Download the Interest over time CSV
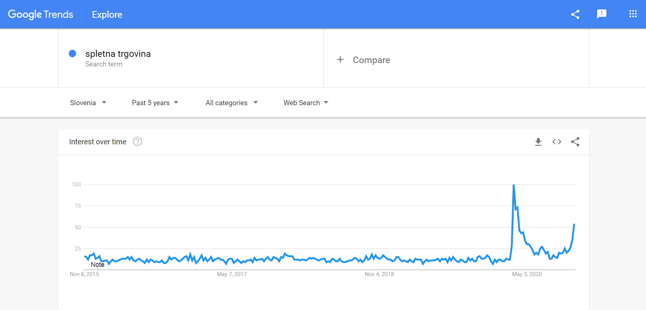646x310 pixels. coord(538,142)
